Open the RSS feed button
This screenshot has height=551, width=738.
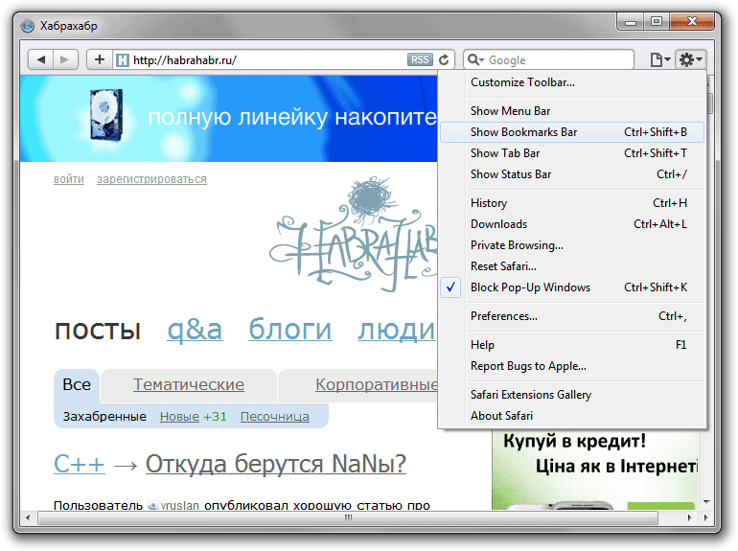[x=420, y=59]
